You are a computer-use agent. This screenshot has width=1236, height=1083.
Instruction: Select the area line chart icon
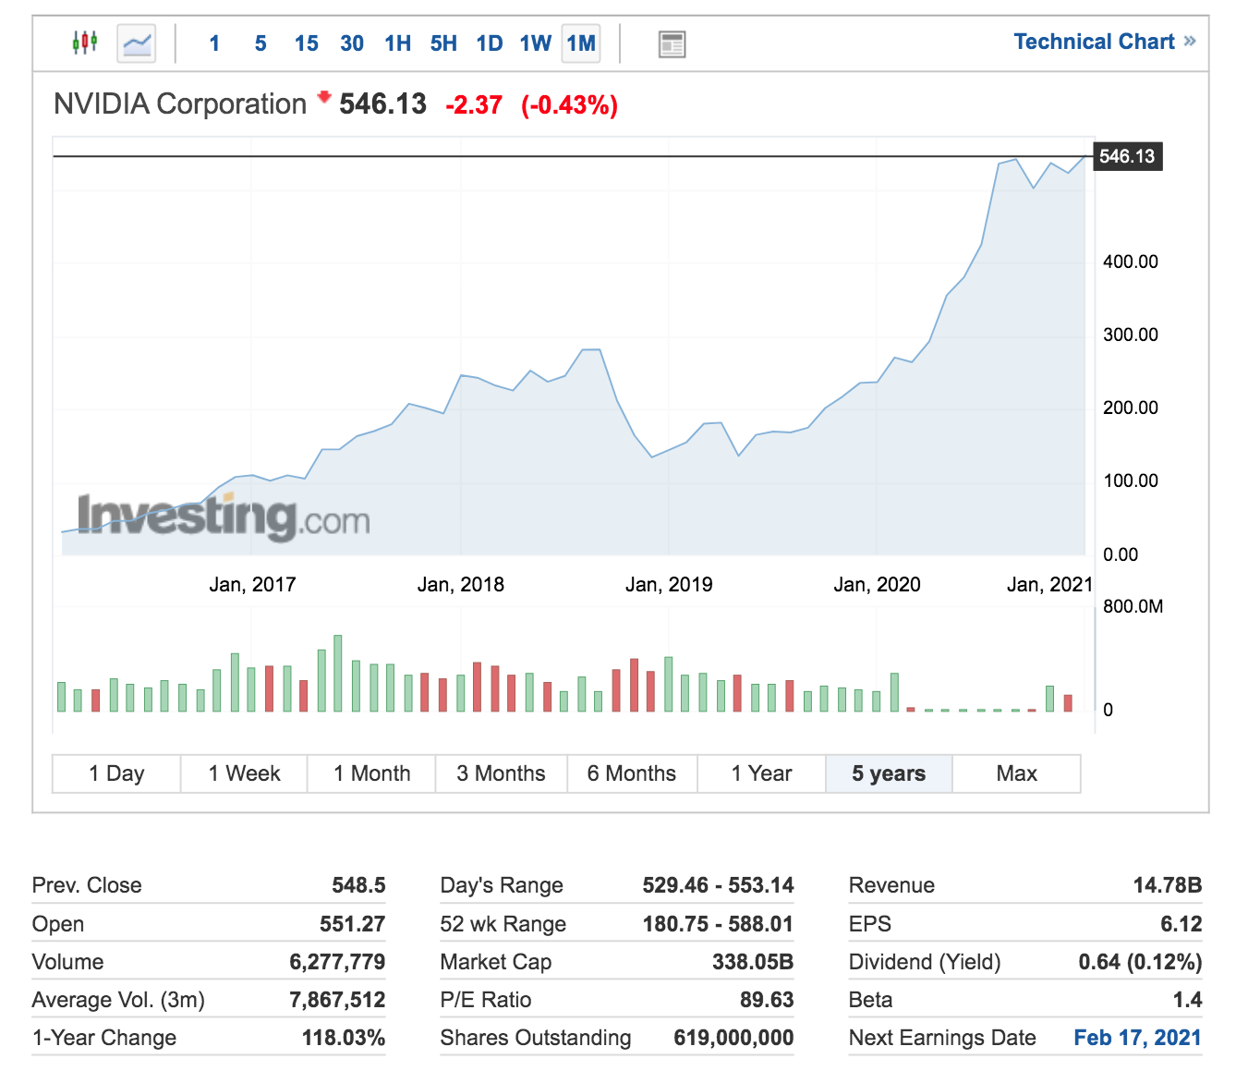coord(137,43)
